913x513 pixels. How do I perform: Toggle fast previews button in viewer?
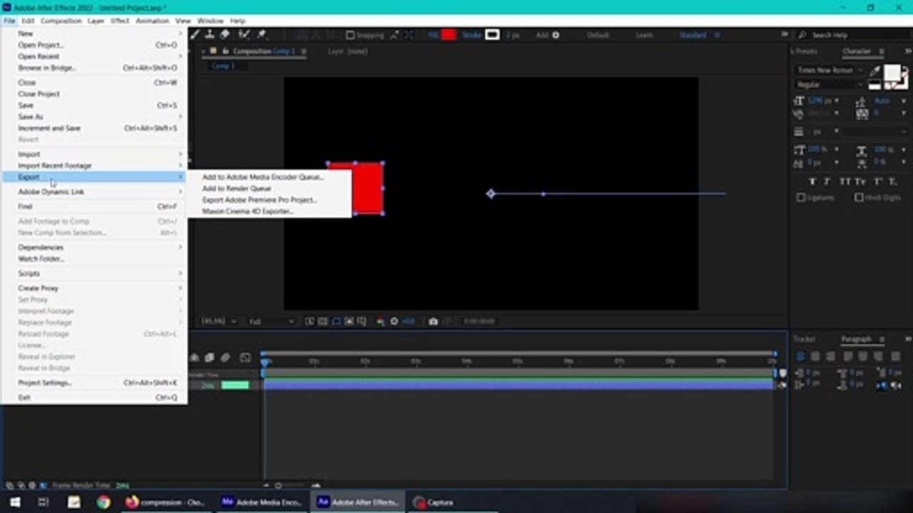click(310, 321)
